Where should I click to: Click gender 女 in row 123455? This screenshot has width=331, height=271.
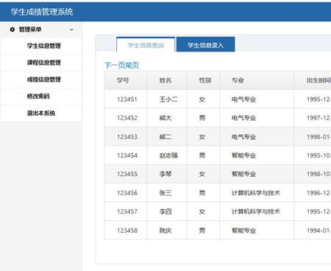[x=202, y=174]
